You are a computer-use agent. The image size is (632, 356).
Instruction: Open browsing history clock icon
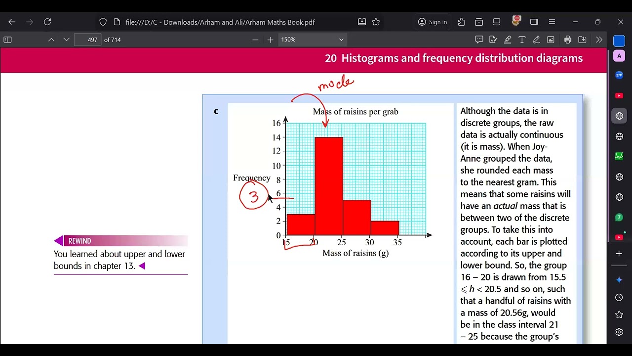tap(619, 297)
